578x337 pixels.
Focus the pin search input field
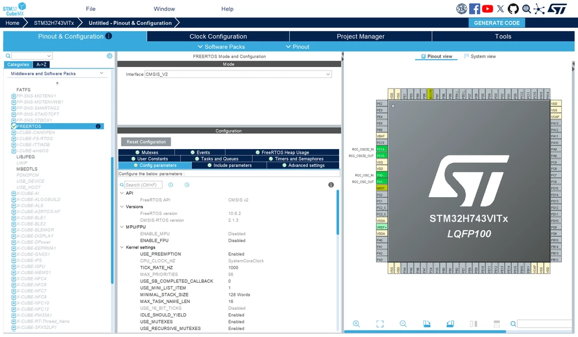coord(546,324)
